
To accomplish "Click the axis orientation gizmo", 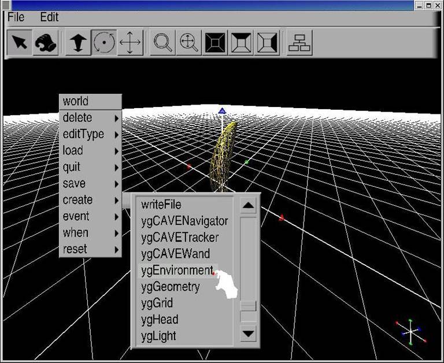I will (410, 332).
